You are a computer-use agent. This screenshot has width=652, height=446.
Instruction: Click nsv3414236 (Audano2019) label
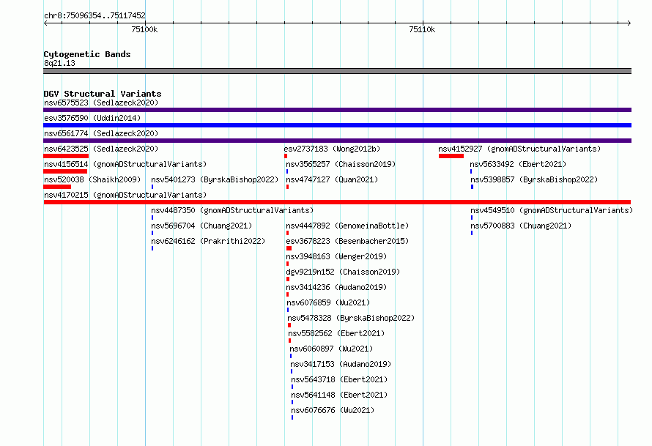click(336, 287)
